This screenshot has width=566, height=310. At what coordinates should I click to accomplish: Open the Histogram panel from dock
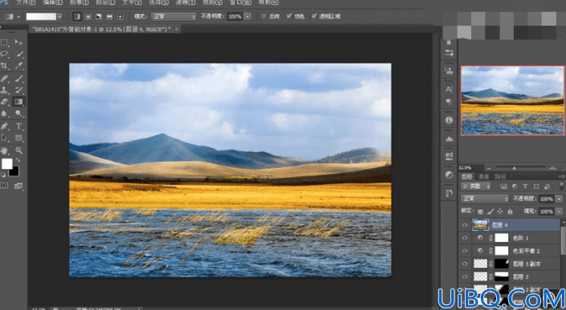(x=449, y=139)
